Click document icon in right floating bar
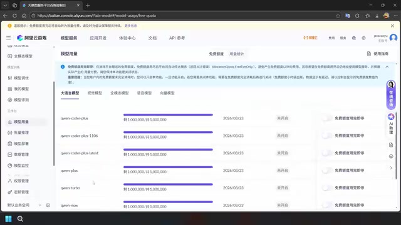The height and width of the screenshot is (225, 401). [x=391, y=145]
